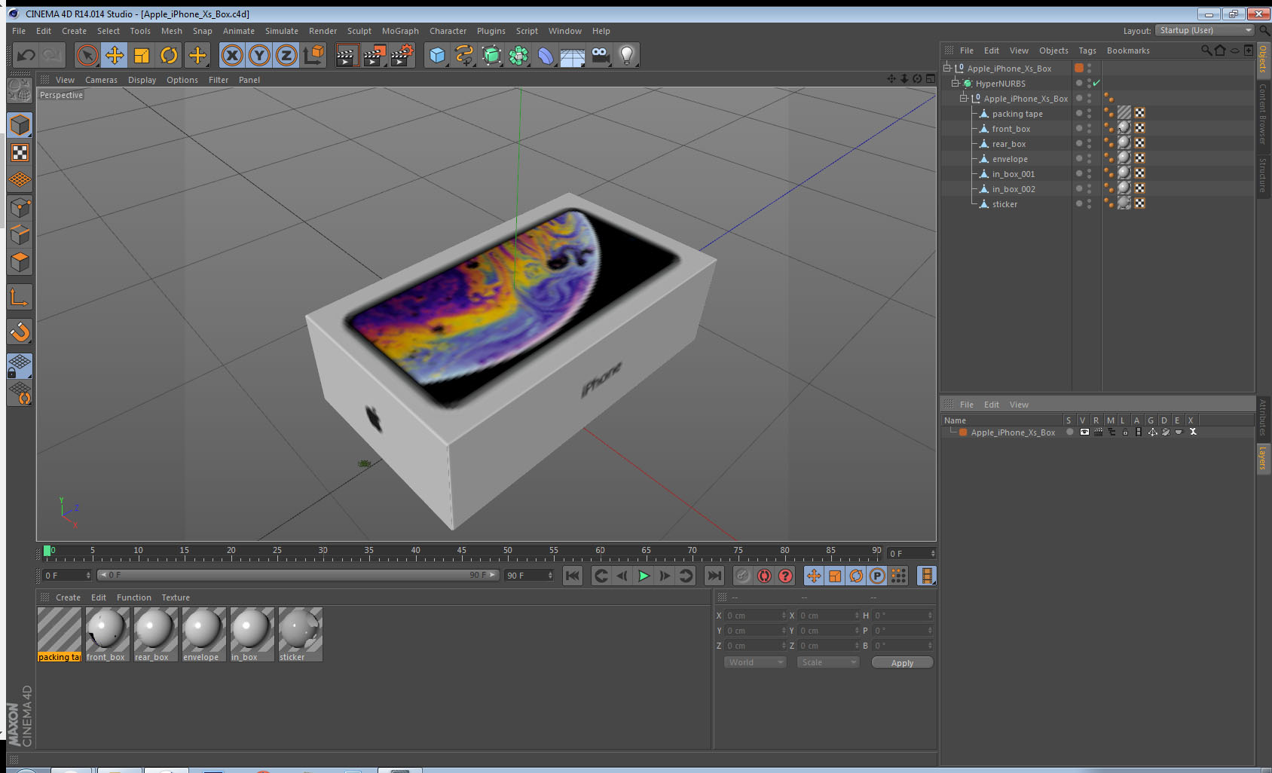This screenshot has width=1272, height=773.
Task: Toggle the X axis lock
Action: (x=232, y=55)
